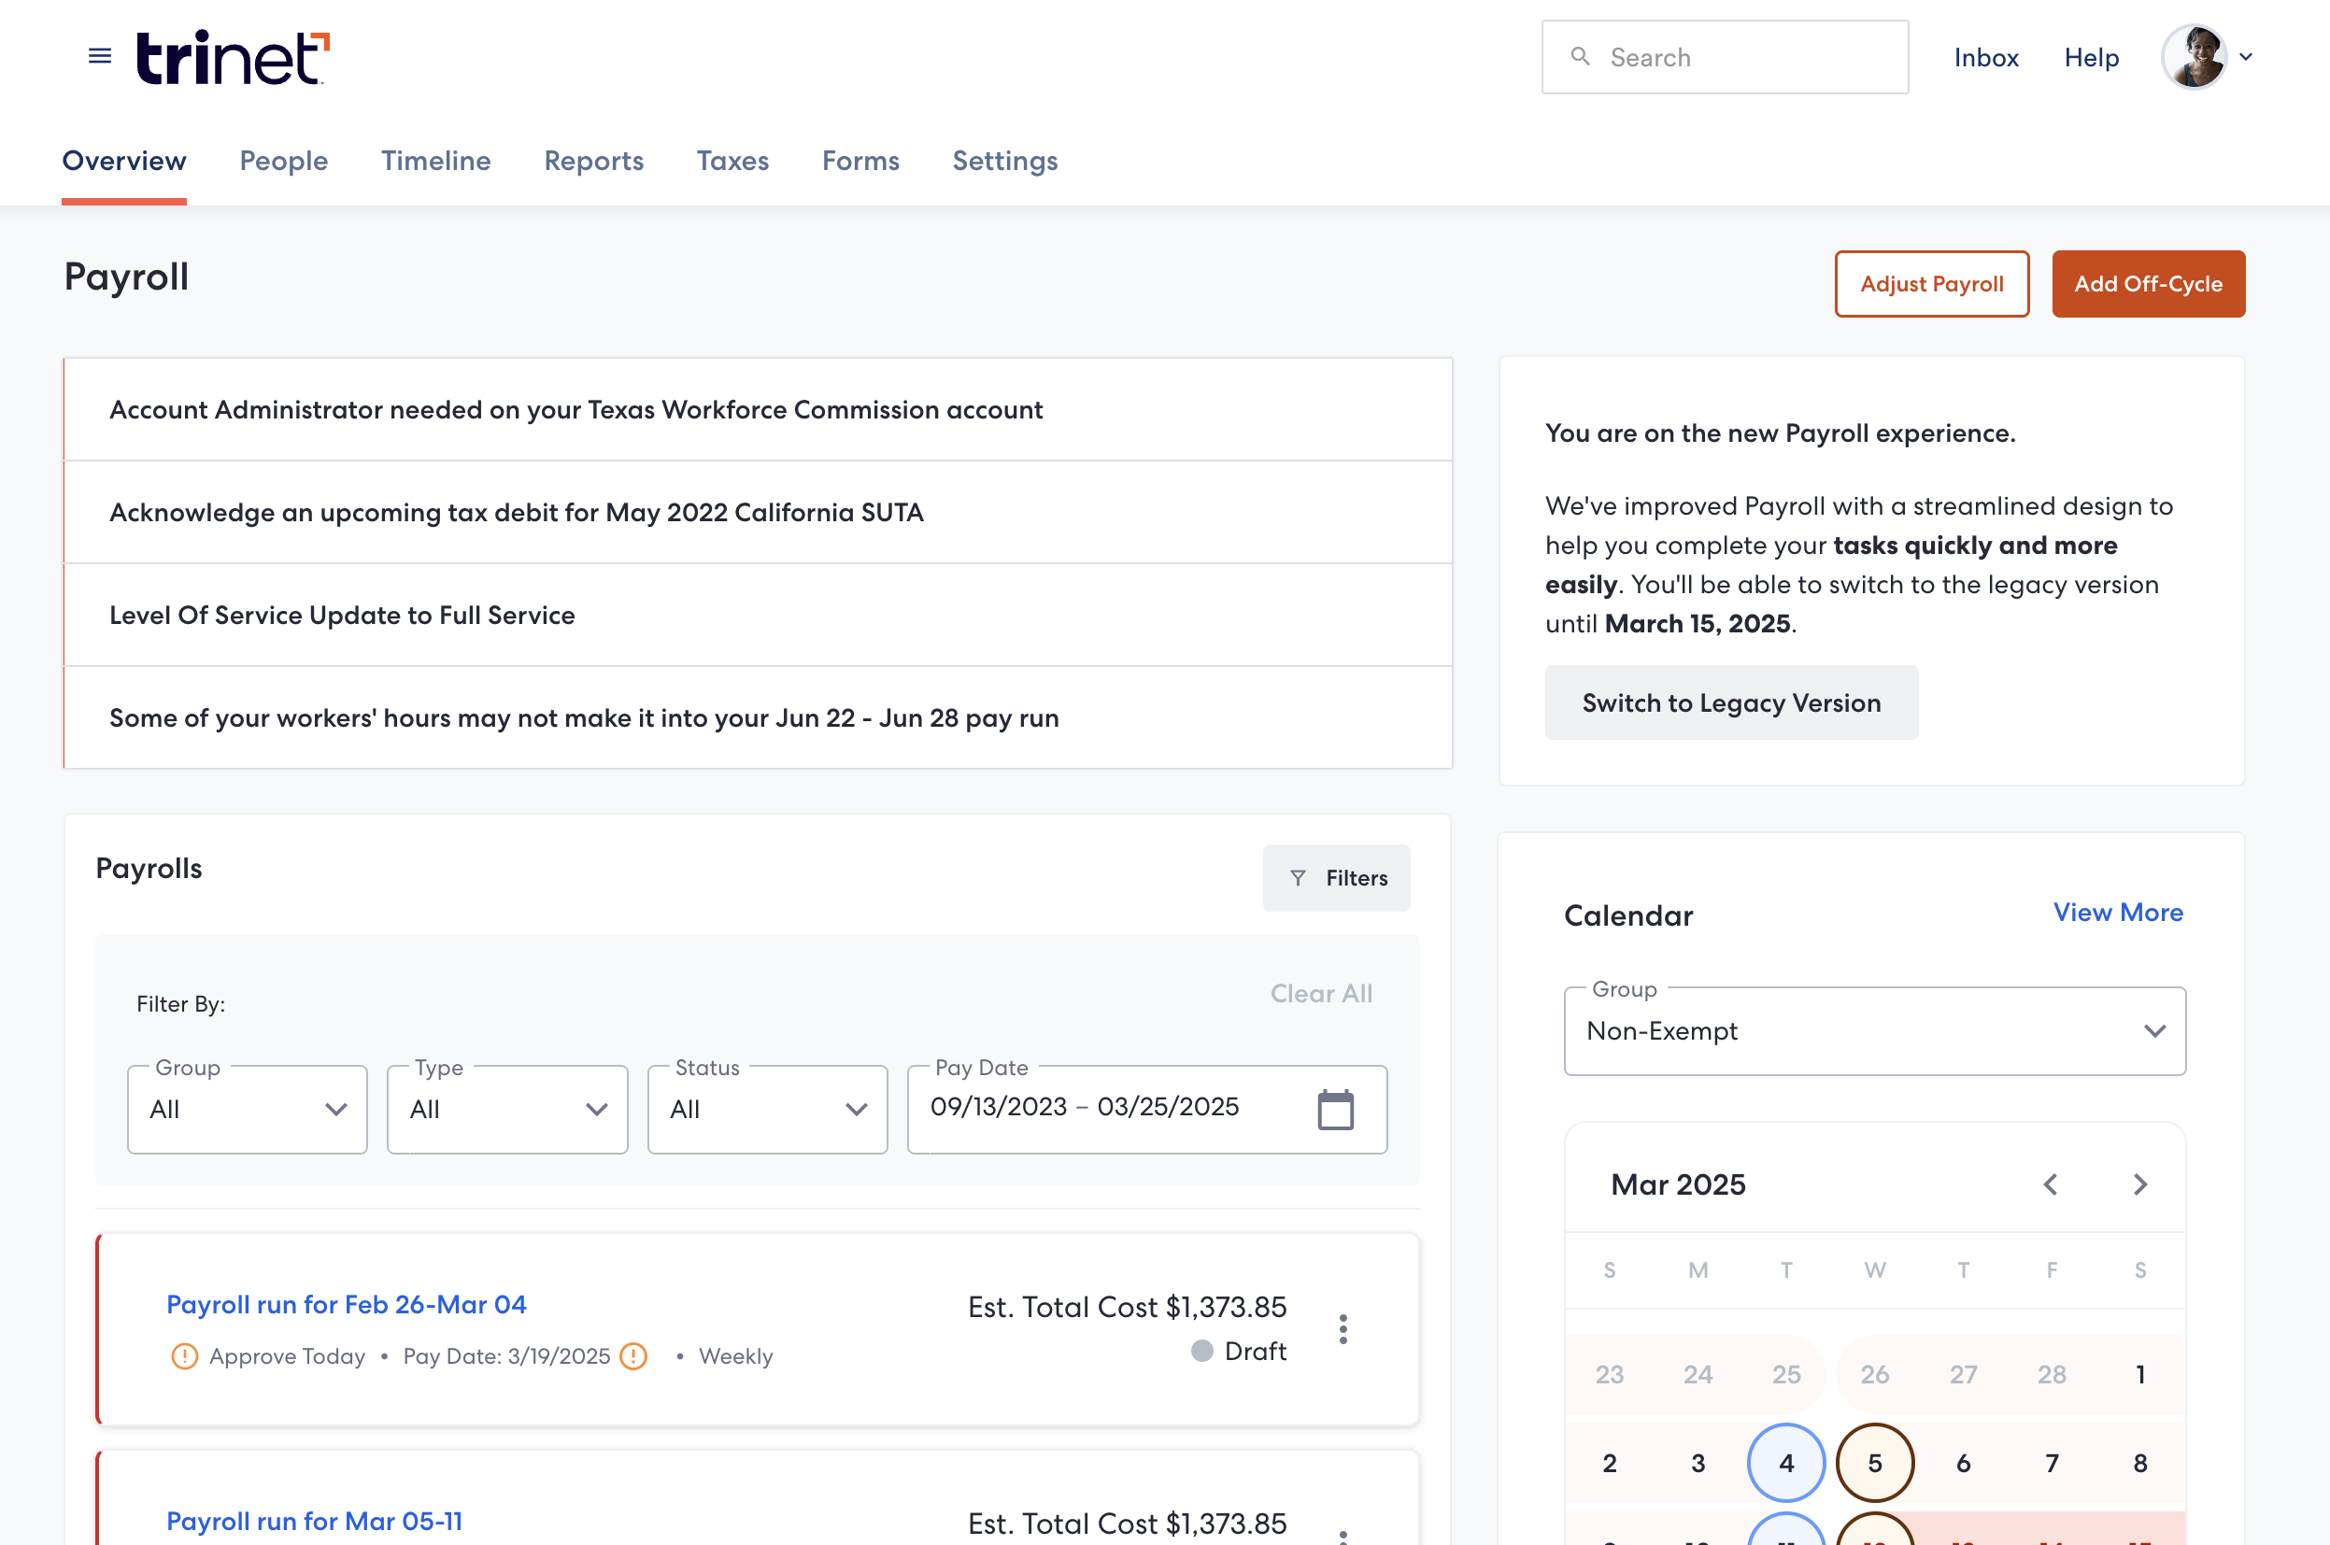This screenshot has height=1545, width=2330.
Task: Open the Pay Date calendar picker icon
Action: tap(1335, 1110)
